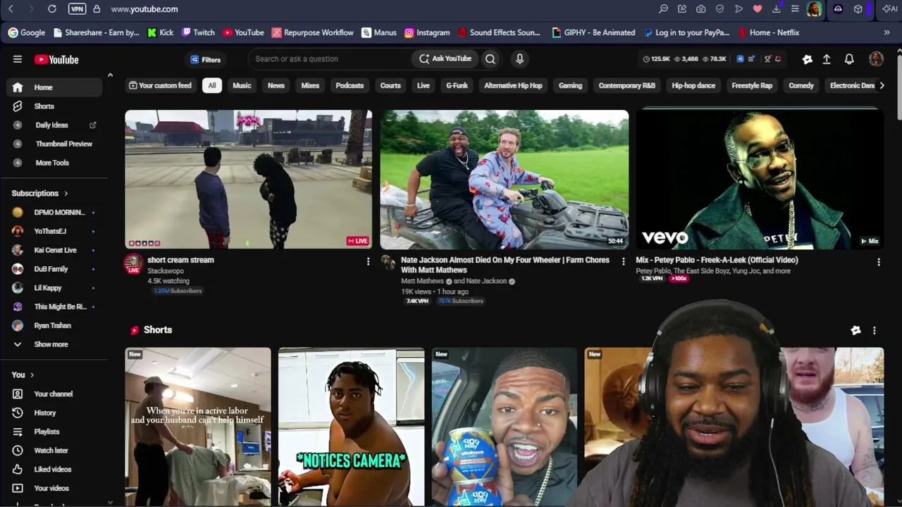Open the YouTube account avatar menu
This screenshot has width=902, height=507.
point(876,59)
